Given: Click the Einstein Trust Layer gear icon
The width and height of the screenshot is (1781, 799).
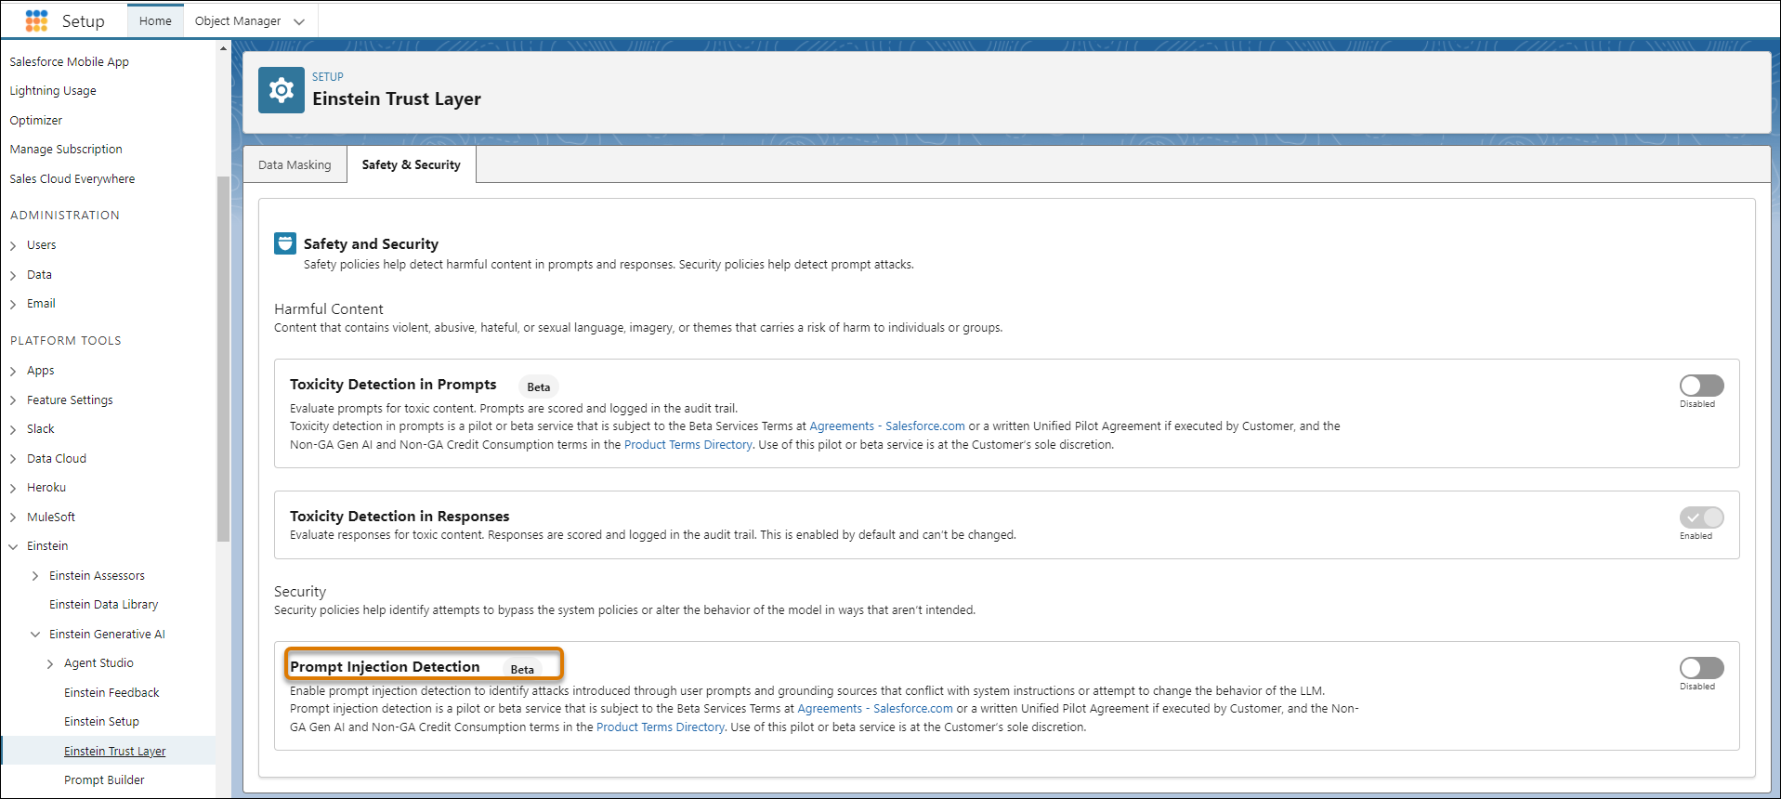Looking at the screenshot, I should pyautogui.click(x=281, y=90).
